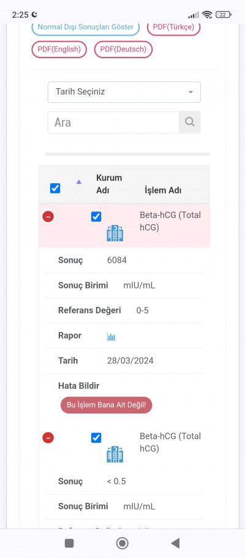245x558 pixels.
Task: Click the PDF(Türkçe) button
Action: [x=174, y=28]
